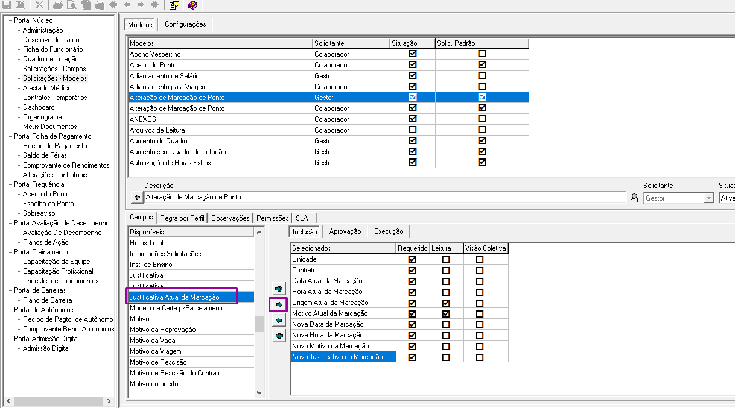Screen dimensions: 735x408
Task: Switch to the Aprovação tab
Action: coord(345,231)
